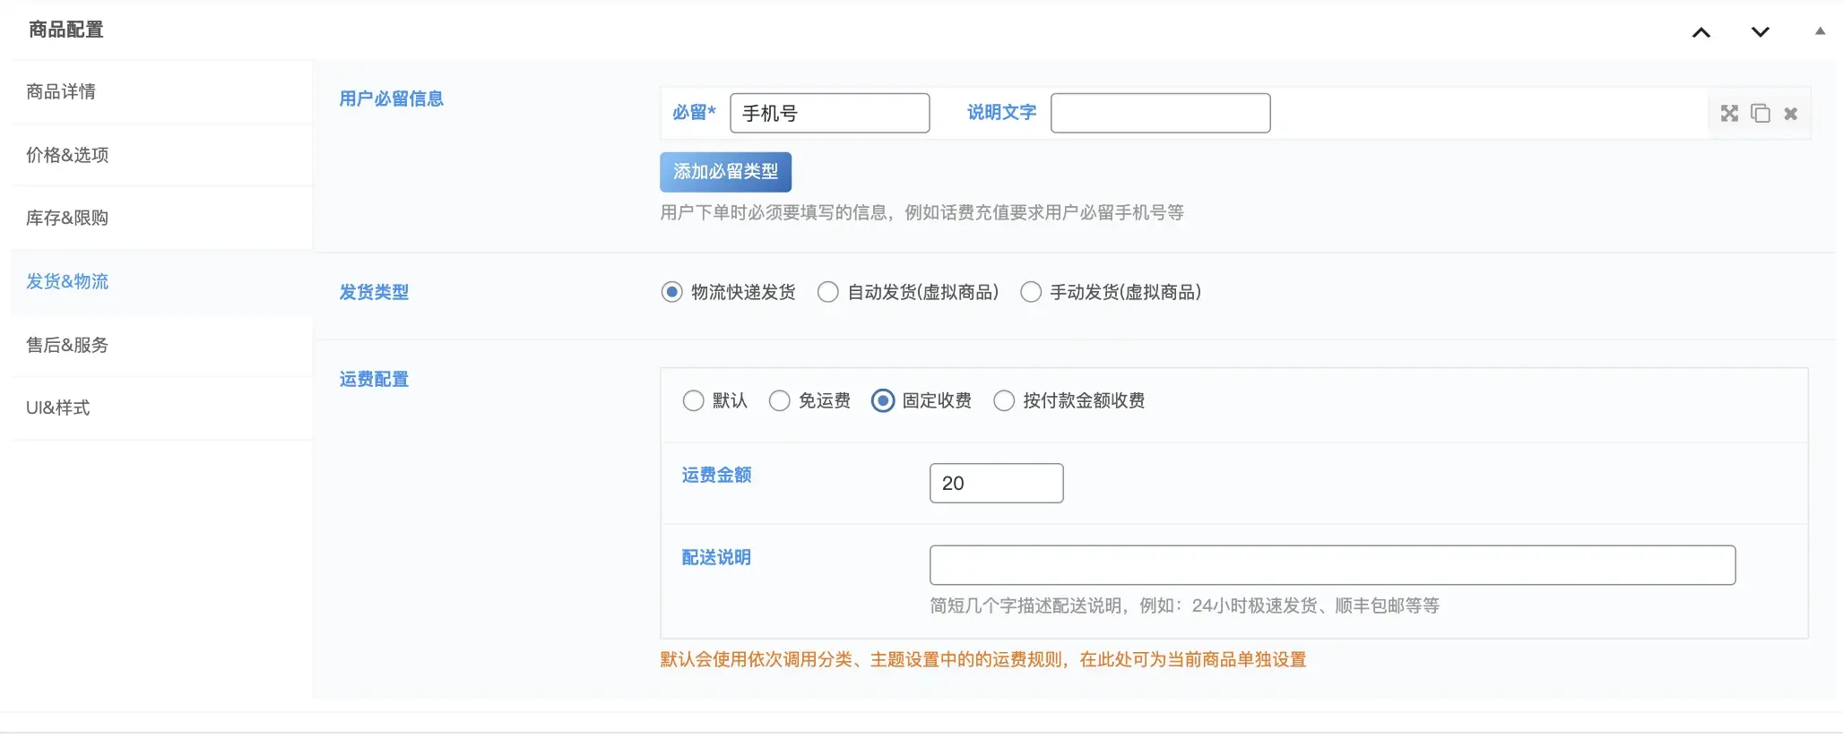
Task: Duplicate the required info row
Action: 1760,114
